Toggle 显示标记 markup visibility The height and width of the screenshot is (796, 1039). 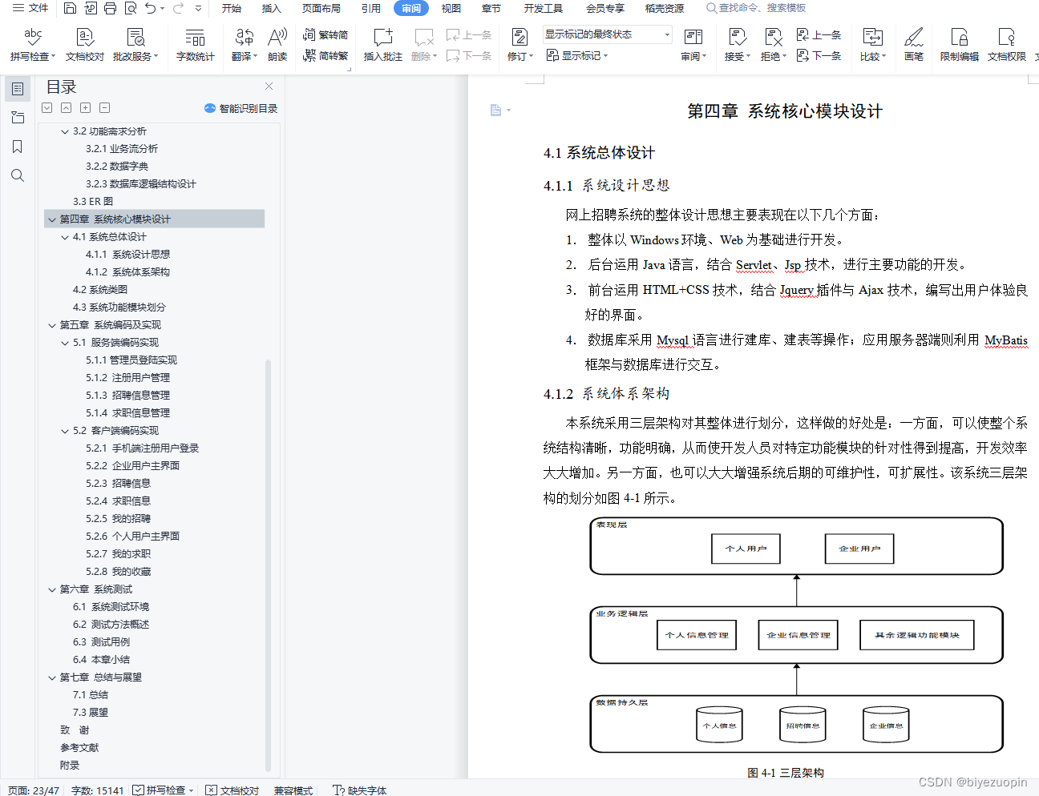pyautogui.click(x=573, y=55)
